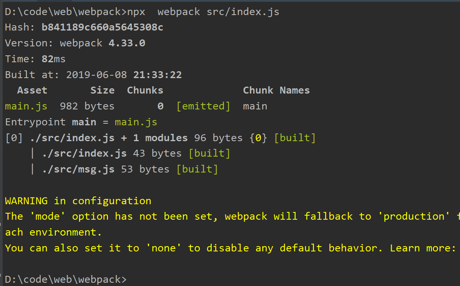The width and height of the screenshot is (460, 286).
Task: Click the Chunk Names column header
Action: click(276, 90)
